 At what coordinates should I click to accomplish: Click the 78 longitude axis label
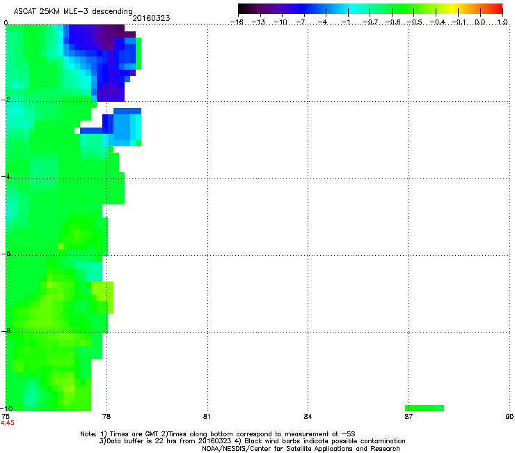point(106,417)
